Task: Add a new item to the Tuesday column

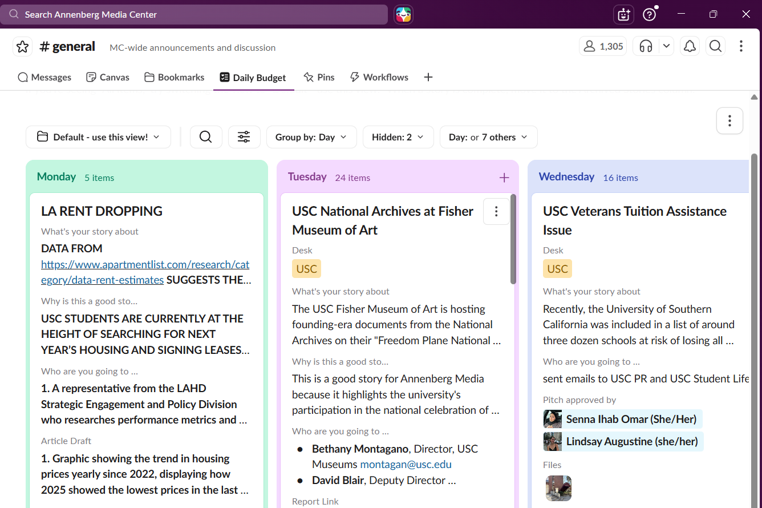Action: tap(504, 178)
